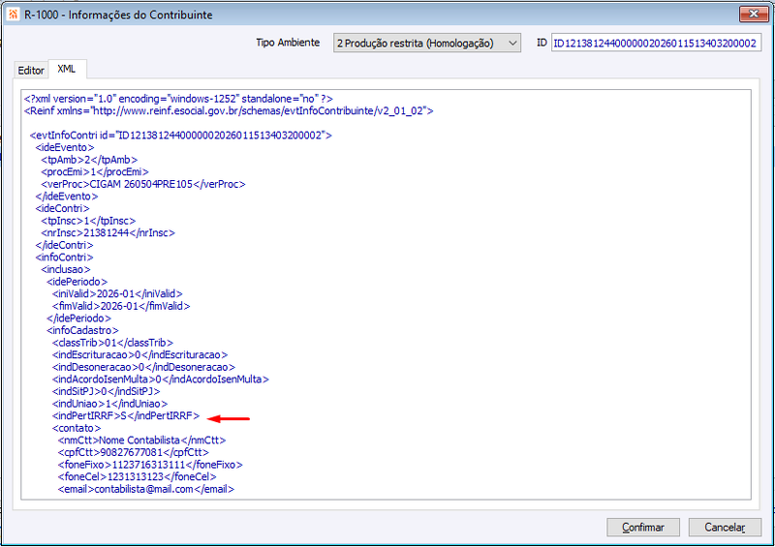Click the ID input field
The image size is (775, 547).
[x=656, y=43]
